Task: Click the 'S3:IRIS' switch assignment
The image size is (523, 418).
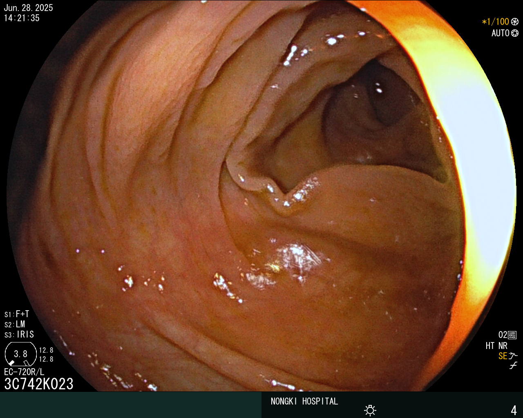Action: click(x=19, y=334)
